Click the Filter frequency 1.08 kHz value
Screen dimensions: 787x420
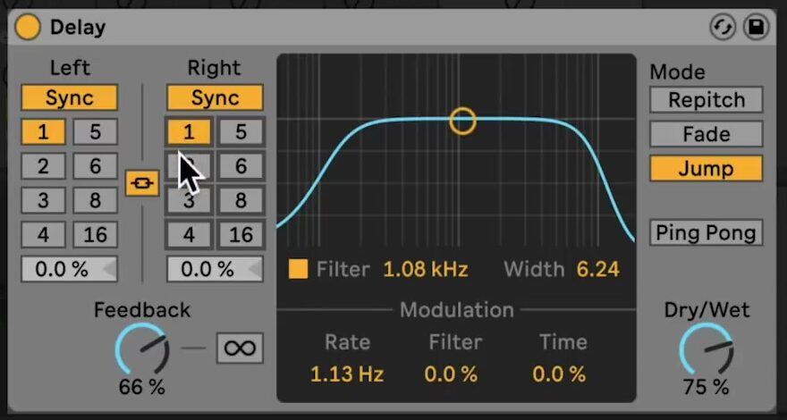[426, 270]
